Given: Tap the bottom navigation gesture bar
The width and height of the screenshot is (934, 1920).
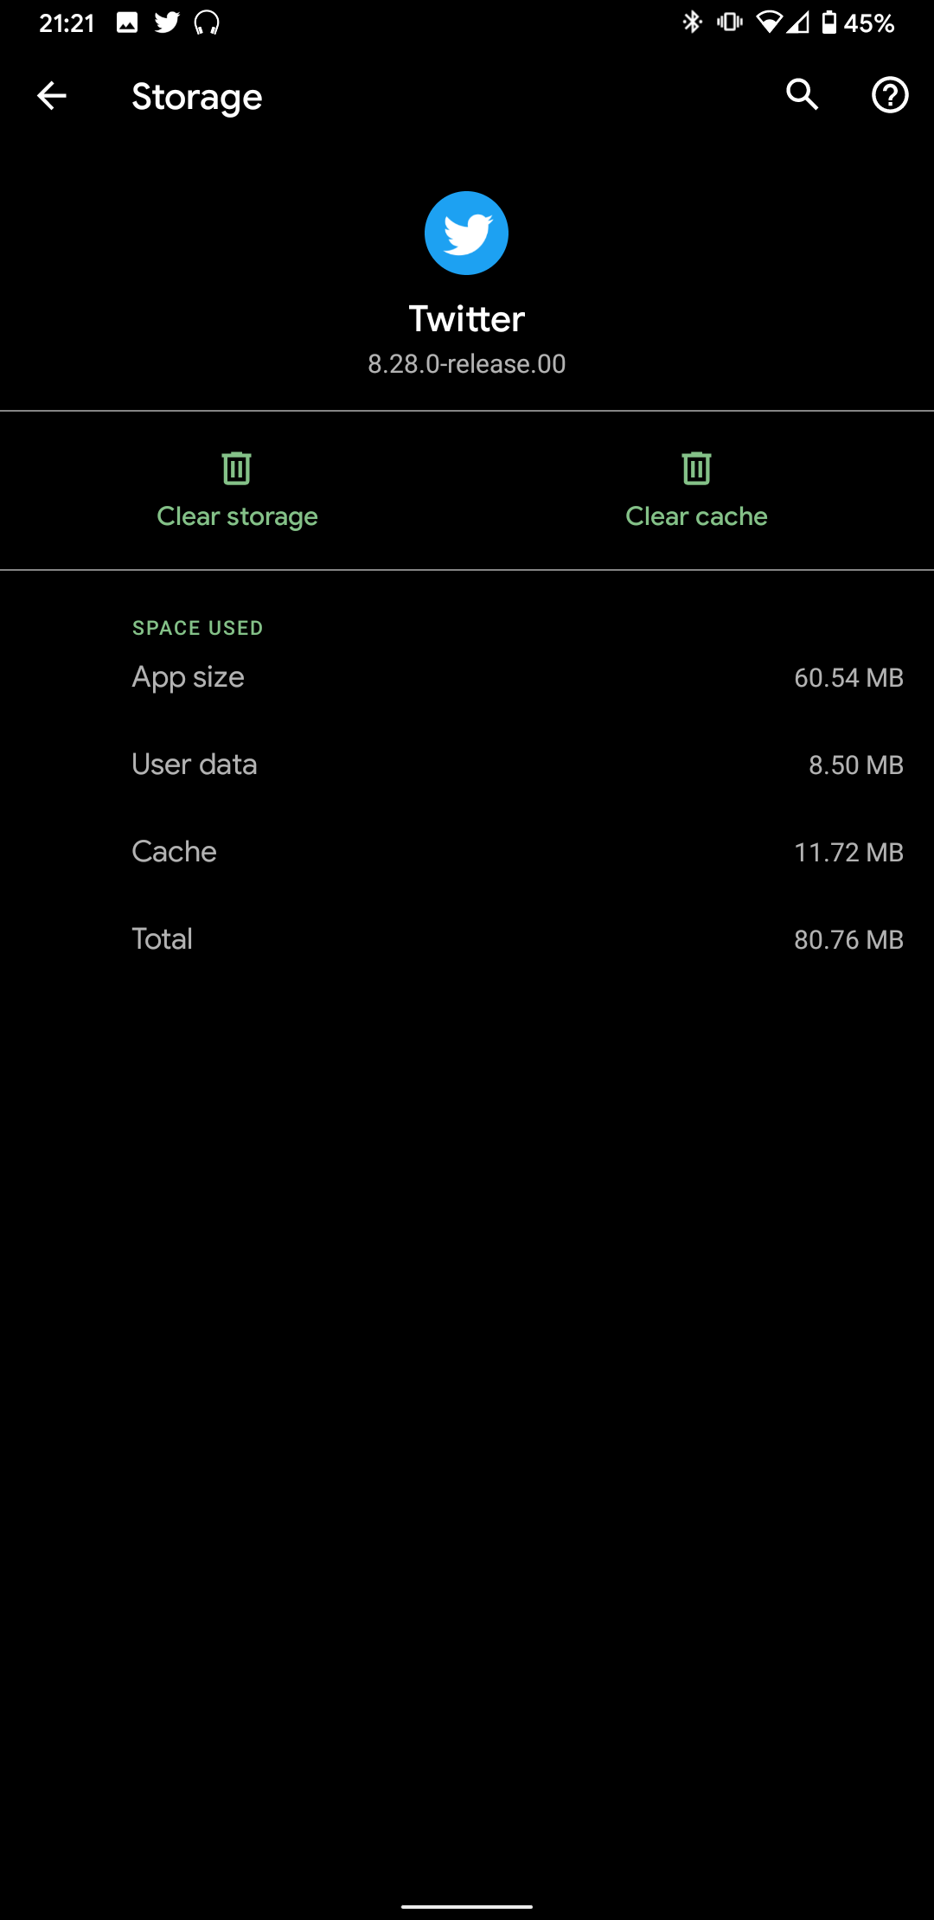Looking at the screenshot, I should click(x=467, y=1905).
